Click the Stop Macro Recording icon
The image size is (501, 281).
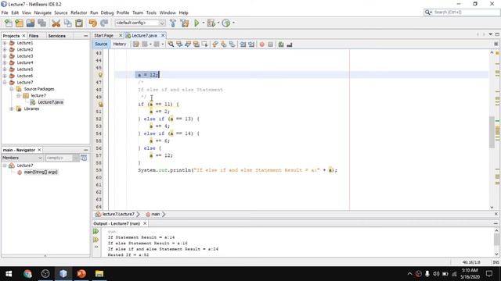click(x=271, y=44)
